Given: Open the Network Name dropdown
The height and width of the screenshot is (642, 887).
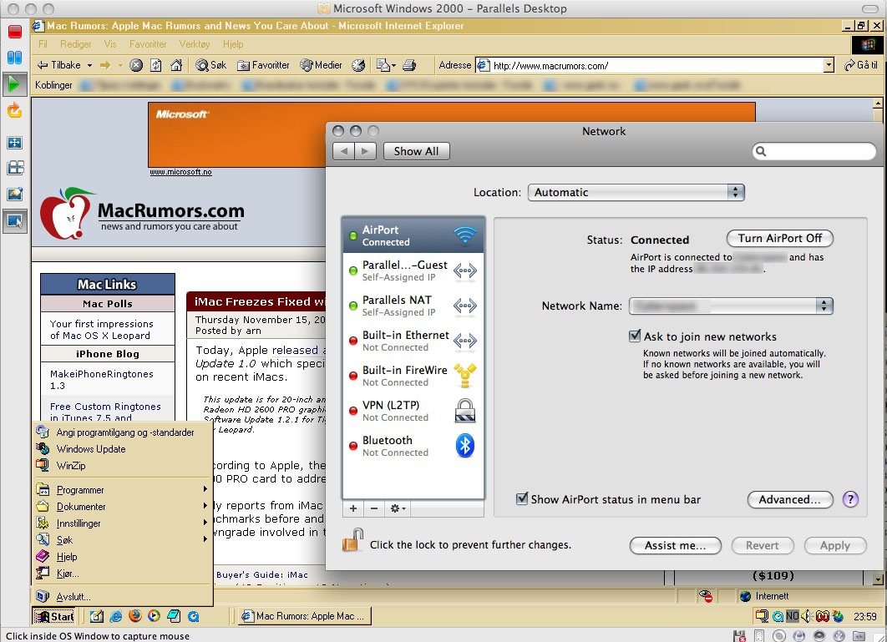Looking at the screenshot, I should 730,306.
